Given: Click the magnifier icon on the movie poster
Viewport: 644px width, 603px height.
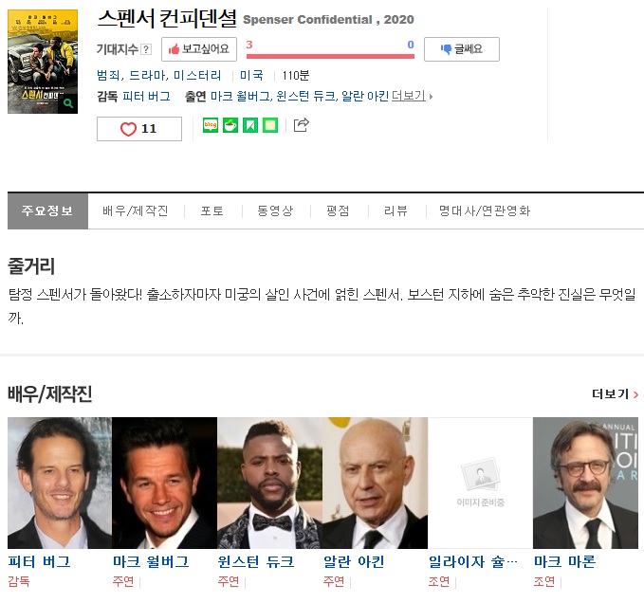Looking at the screenshot, I should click(x=67, y=103).
